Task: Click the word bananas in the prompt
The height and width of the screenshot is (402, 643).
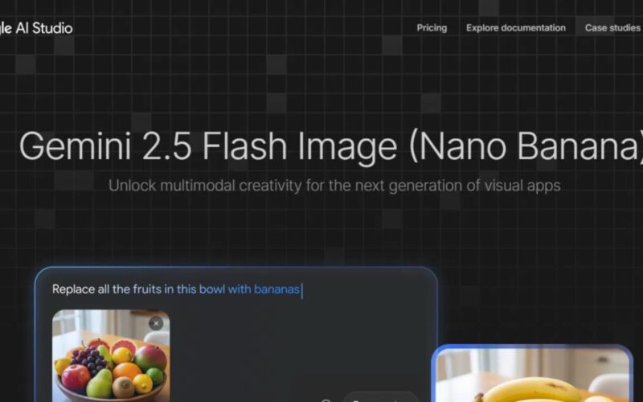Action: point(276,289)
